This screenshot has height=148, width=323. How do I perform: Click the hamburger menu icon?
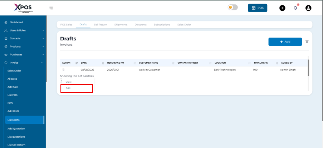click(x=51, y=8)
